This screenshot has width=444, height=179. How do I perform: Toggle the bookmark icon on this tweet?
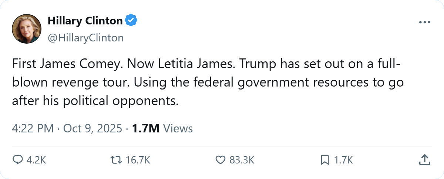(324, 160)
